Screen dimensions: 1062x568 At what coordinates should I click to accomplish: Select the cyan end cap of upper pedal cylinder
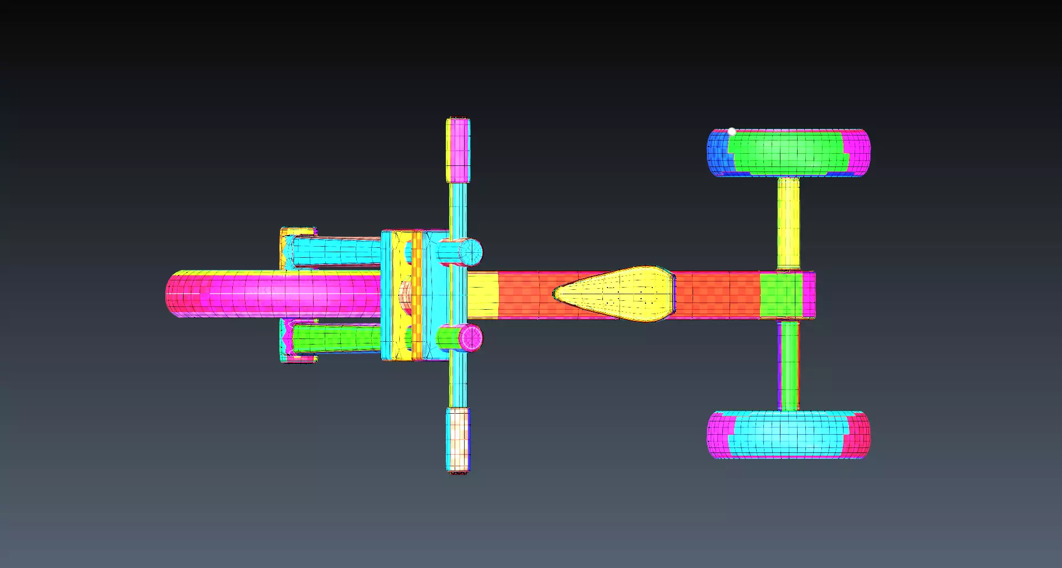471,253
